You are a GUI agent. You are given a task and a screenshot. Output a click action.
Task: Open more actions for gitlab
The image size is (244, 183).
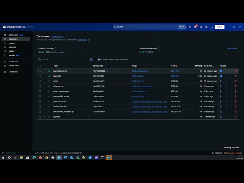click(227, 81)
